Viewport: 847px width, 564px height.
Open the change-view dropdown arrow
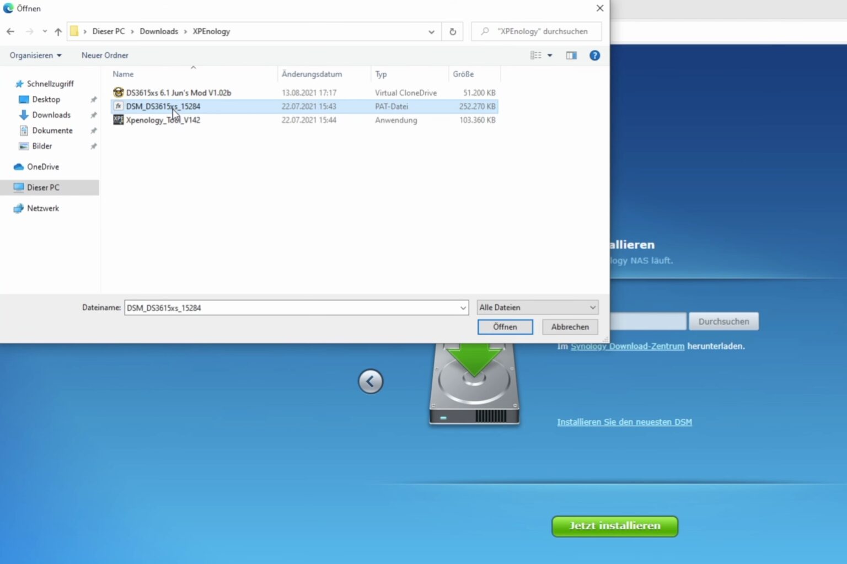[x=549, y=55]
